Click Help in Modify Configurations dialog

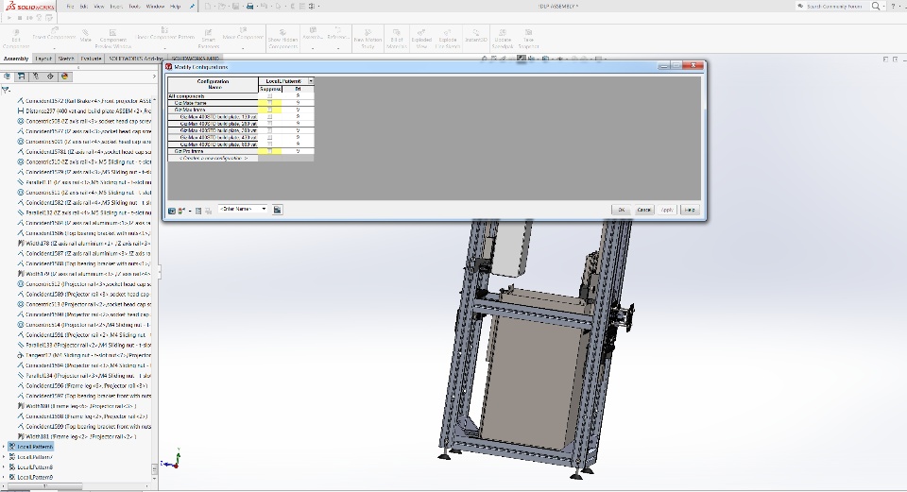[690, 210]
